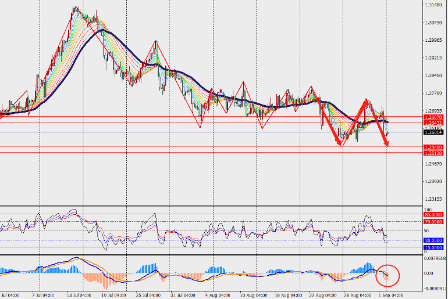
Task: Click the 1.23155 price axis label
Action: 433,199
